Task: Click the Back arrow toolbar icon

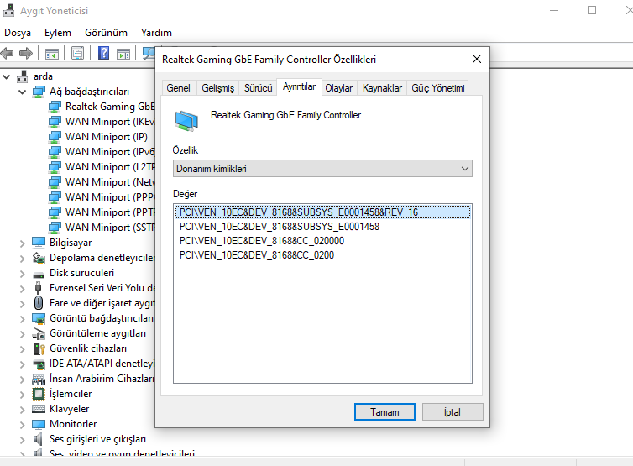Action: point(8,53)
